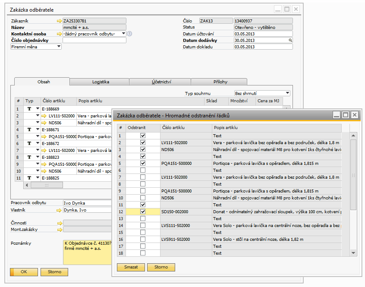Uncheck Odstranit for row 2 LV111-502000
Screen dimensions: 365x287
click(x=143, y=142)
